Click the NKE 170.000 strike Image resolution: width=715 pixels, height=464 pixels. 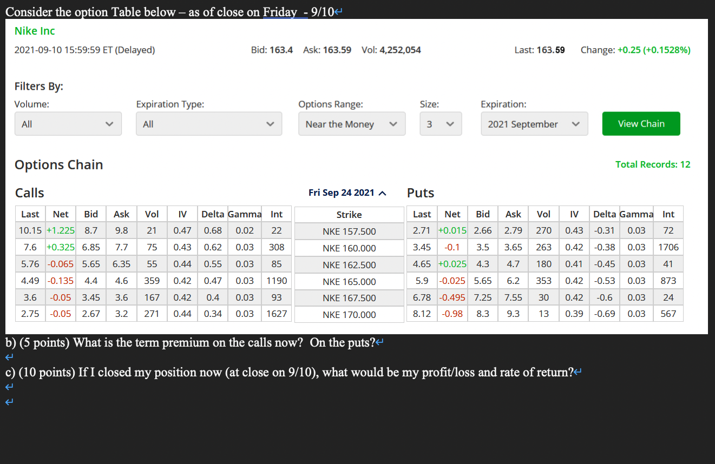coord(349,315)
